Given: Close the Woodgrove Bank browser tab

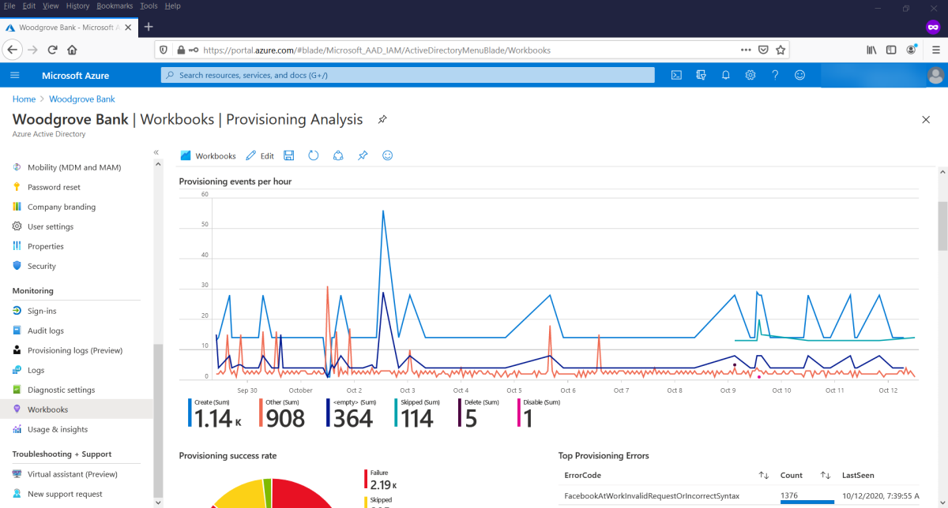Looking at the screenshot, I should pyautogui.click(x=127, y=27).
